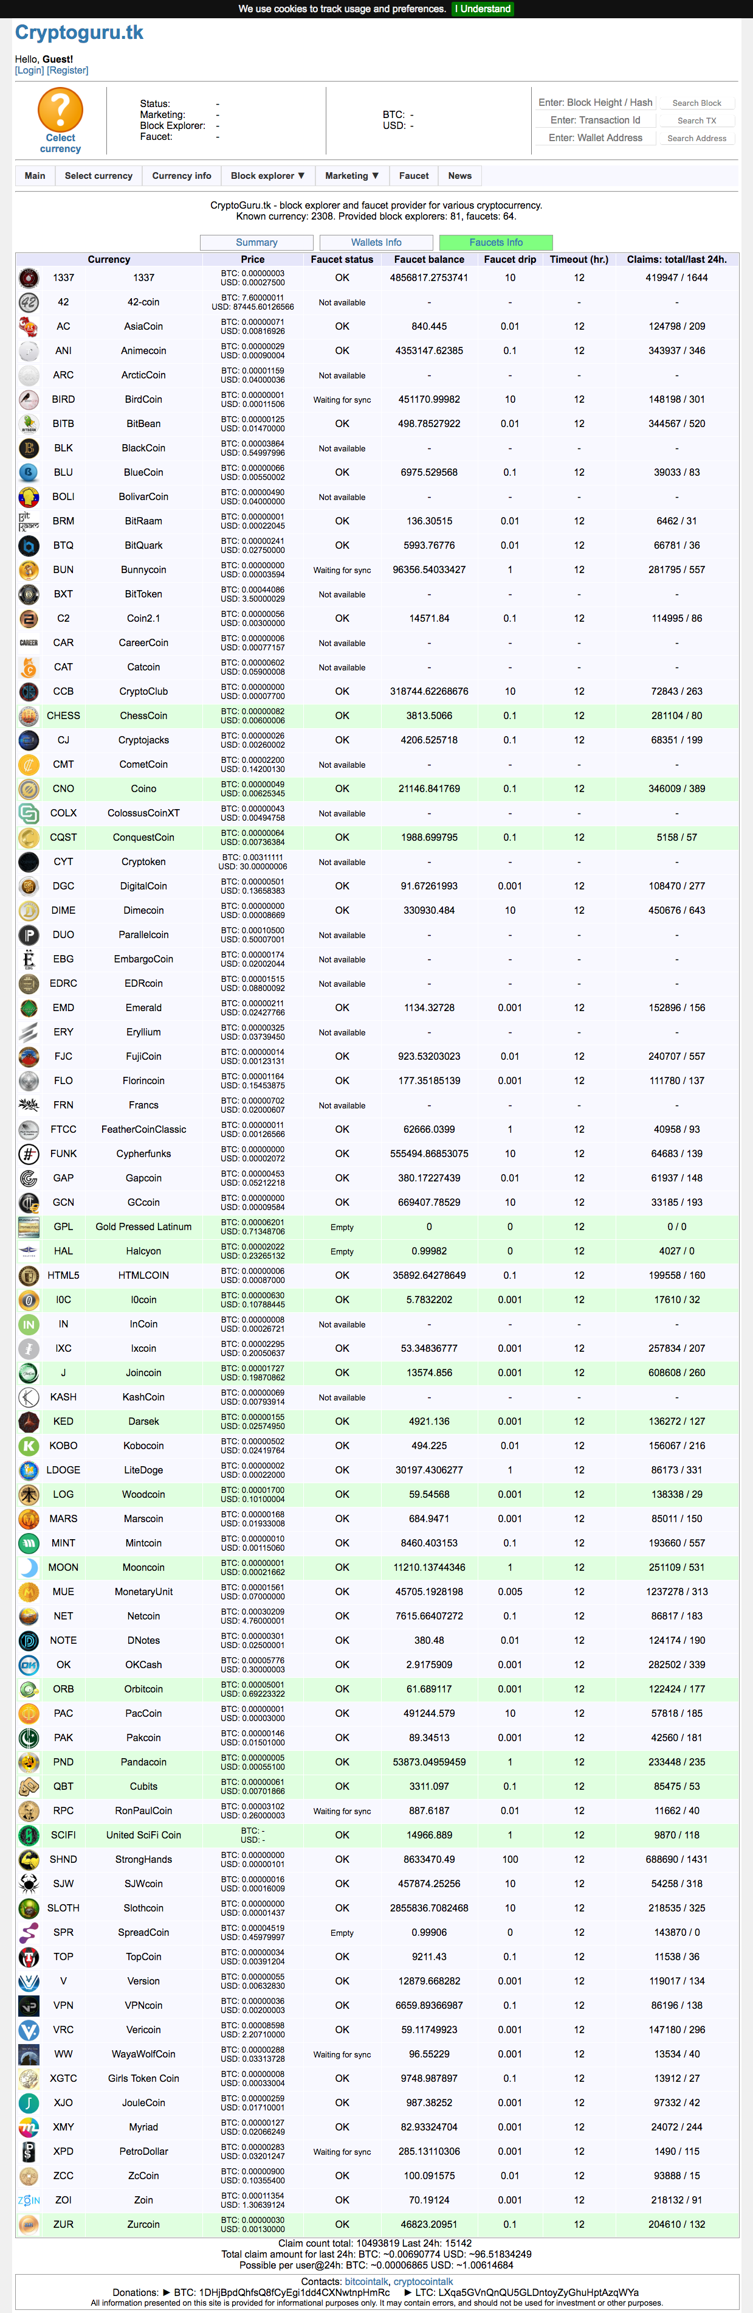Click the HTMLCOIN logo icon
Screen dimensions: 753x2313
click(x=29, y=1275)
